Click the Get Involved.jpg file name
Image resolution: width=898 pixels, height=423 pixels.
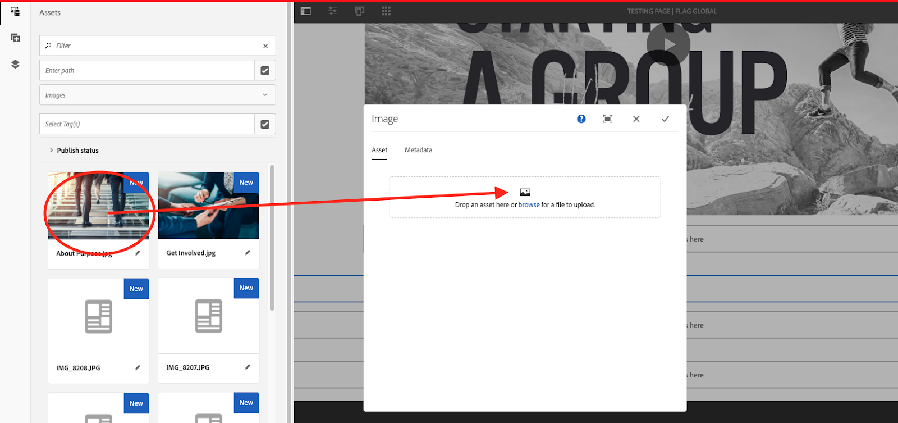click(x=191, y=253)
